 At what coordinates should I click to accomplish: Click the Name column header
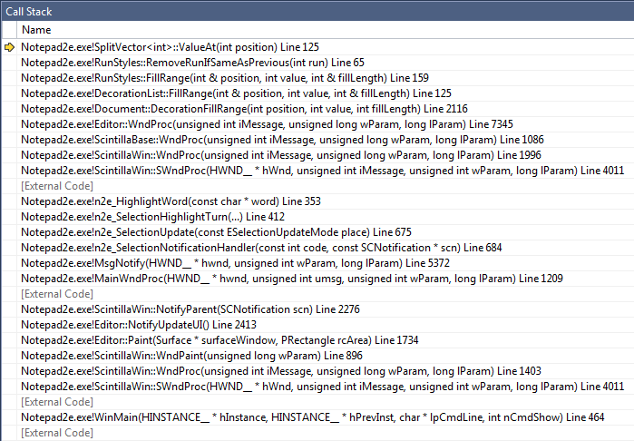[x=36, y=30]
